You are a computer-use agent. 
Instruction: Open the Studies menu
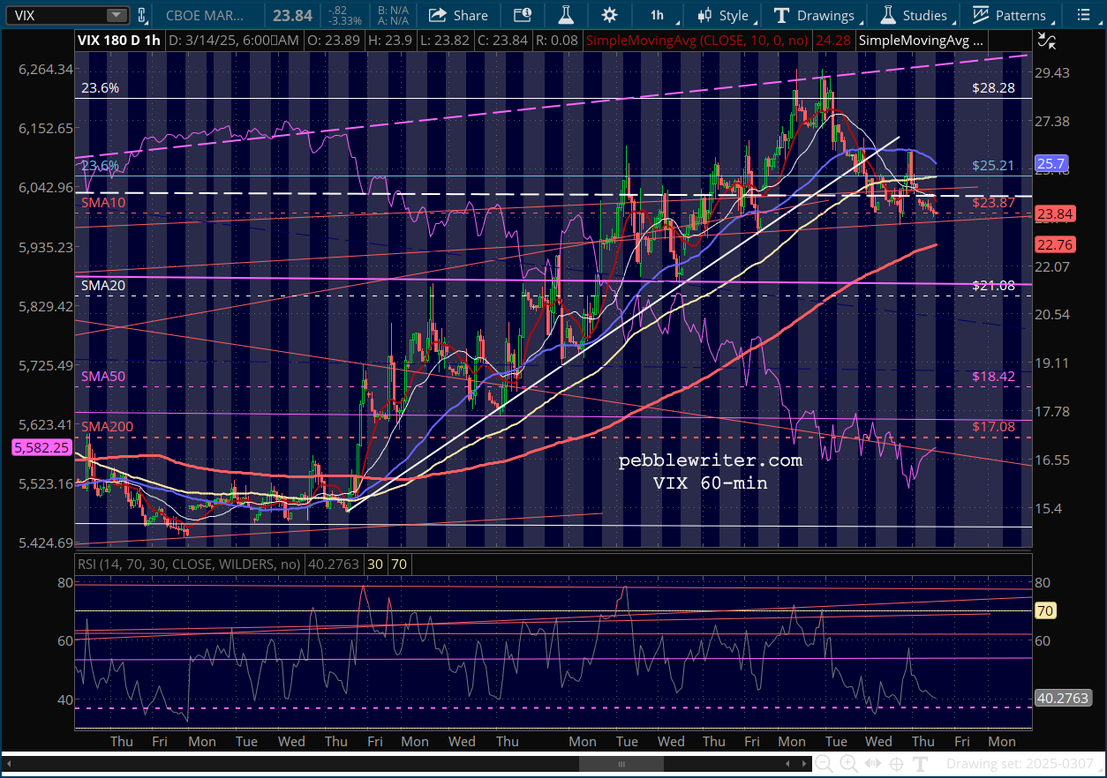pyautogui.click(x=915, y=15)
